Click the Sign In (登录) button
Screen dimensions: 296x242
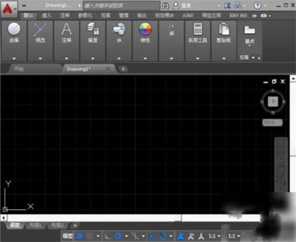pyautogui.click(x=183, y=6)
